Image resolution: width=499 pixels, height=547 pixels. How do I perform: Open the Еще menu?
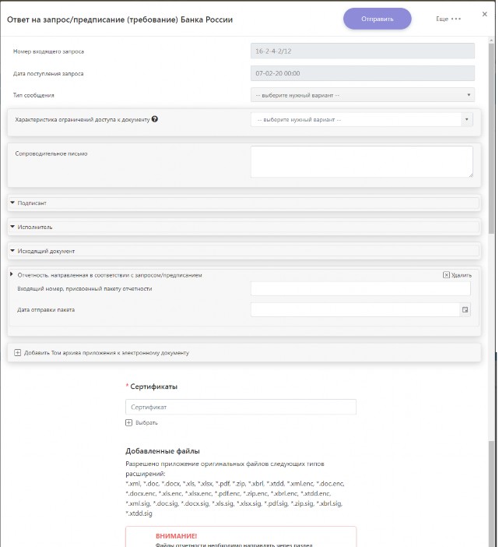pos(448,19)
